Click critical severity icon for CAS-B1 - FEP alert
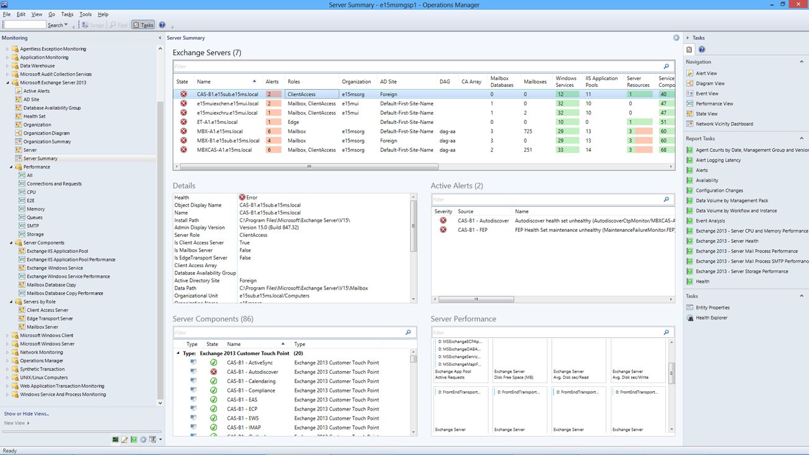Screen dimensions: 809x455 [x=443, y=230]
